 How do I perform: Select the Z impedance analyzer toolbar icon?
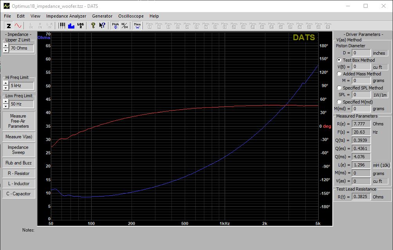click(x=9, y=25)
